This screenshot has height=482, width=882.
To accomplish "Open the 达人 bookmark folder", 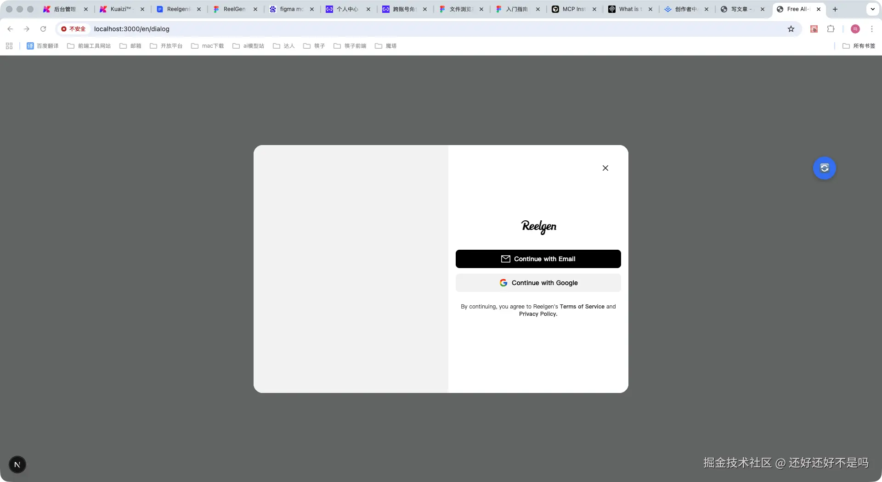I will click(x=284, y=46).
